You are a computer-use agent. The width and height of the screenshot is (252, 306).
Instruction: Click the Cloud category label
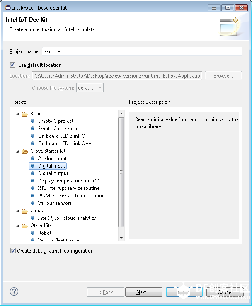[37, 211]
